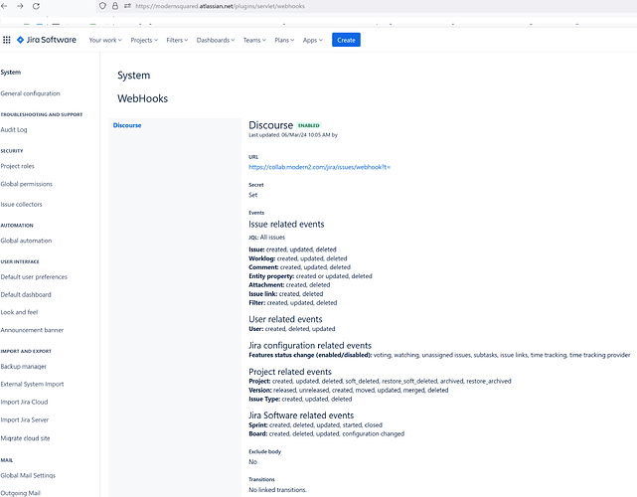Viewport: 637px width, 497px height.
Task: Click the Secret value 'Set'
Action: click(253, 195)
